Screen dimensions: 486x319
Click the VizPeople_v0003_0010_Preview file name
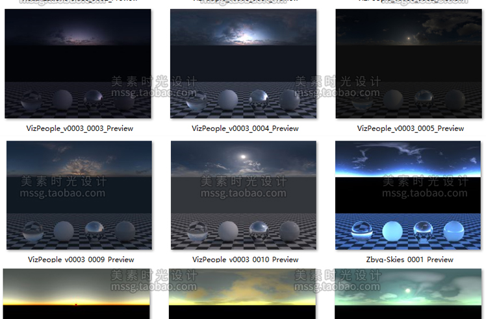(245, 259)
